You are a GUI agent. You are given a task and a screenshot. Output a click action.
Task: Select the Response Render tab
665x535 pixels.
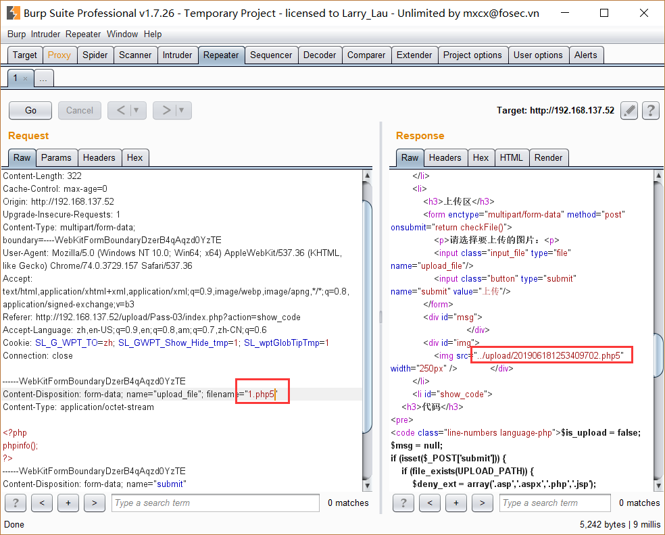click(548, 157)
